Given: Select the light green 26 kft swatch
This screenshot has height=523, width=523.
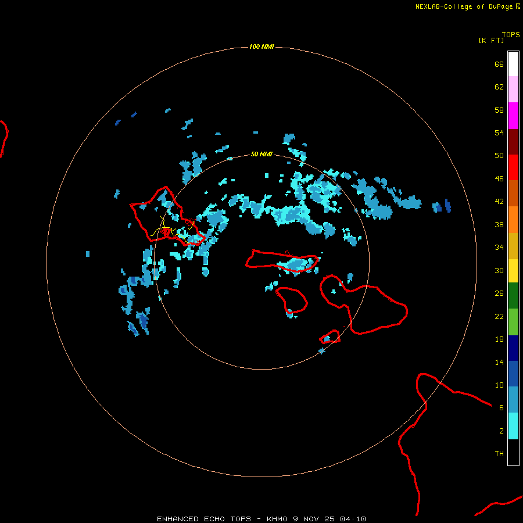Looking at the screenshot, I should [x=513, y=321].
